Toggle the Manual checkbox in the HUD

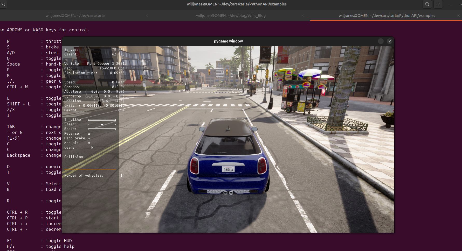[x=89, y=143]
